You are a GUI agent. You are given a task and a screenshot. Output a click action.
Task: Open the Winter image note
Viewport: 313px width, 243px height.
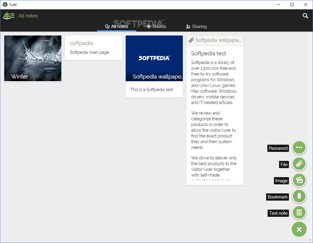(x=33, y=58)
